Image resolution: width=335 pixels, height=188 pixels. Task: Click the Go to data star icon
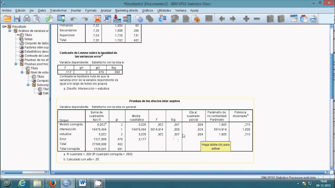click(x=97, y=19)
